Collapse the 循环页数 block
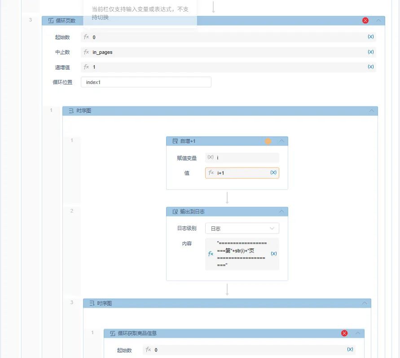 (378, 21)
